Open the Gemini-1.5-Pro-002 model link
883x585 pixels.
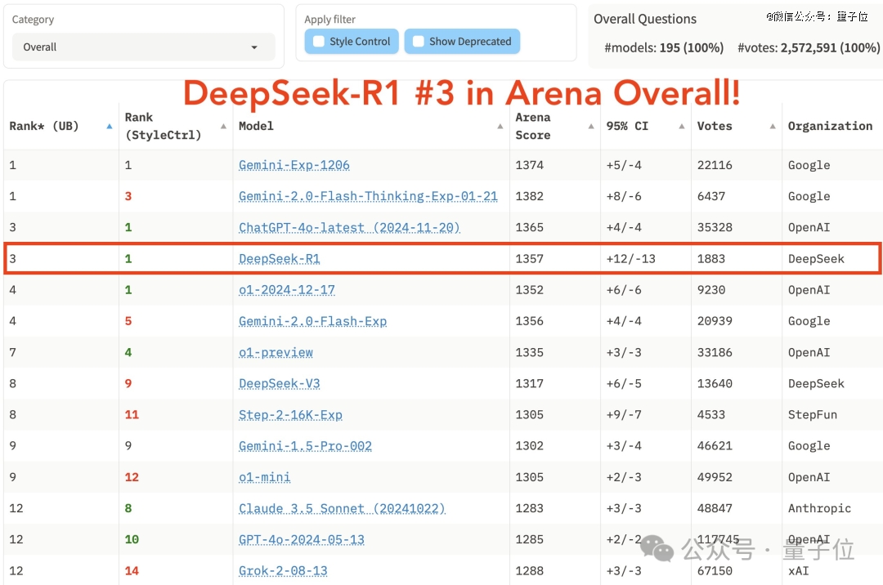point(305,446)
